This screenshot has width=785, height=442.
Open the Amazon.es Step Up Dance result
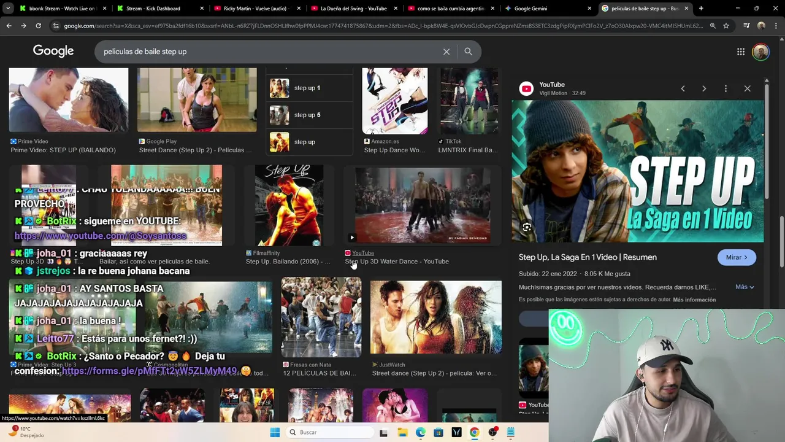coord(395,101)
